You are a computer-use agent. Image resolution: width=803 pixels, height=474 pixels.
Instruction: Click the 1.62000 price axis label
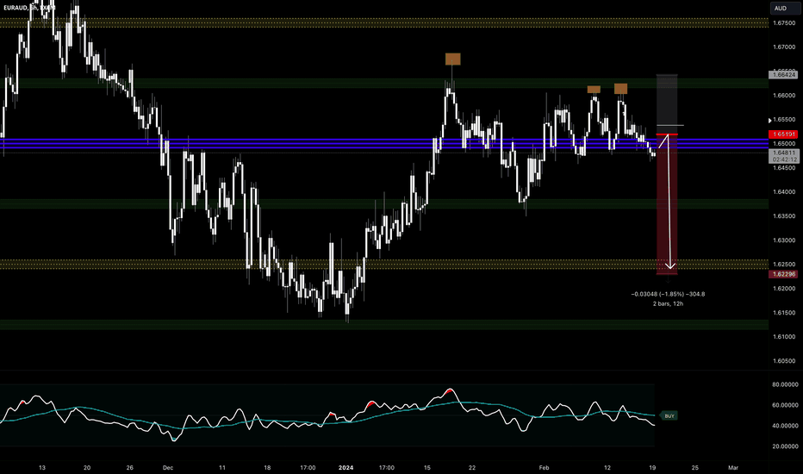[x=783, y=289]
